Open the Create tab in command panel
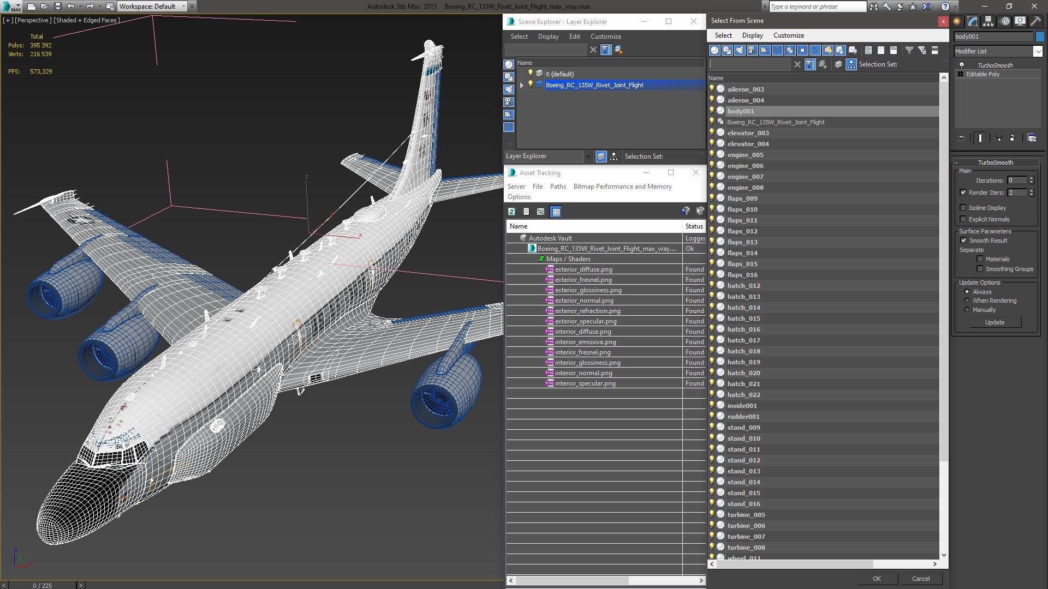 pyautogui.click(x=957, y=21)
